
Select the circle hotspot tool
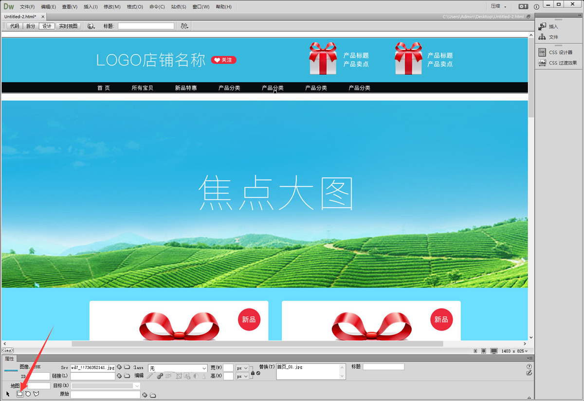pos(28,394)
